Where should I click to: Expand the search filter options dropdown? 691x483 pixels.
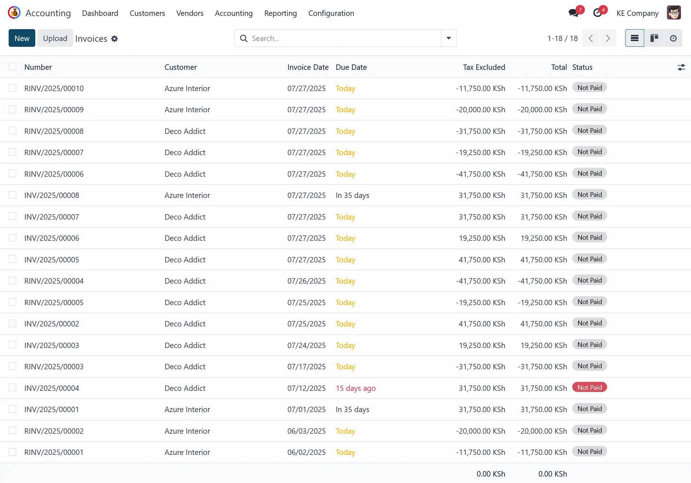(x=448, y=38)
